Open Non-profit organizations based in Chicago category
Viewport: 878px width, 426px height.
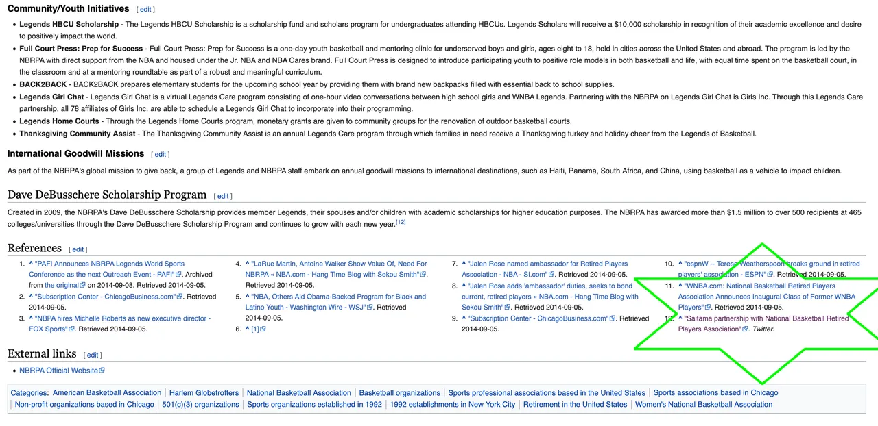[x=84, y=405]
